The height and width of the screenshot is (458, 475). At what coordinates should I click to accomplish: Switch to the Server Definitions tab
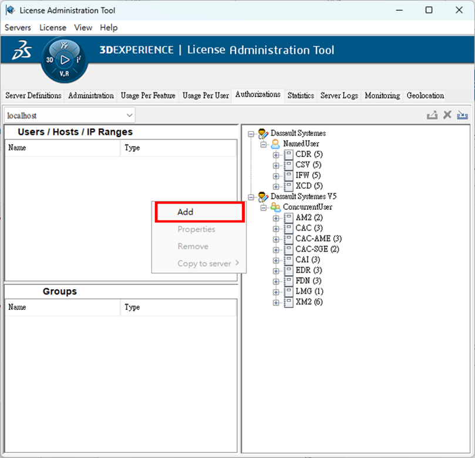pos(33,96)
